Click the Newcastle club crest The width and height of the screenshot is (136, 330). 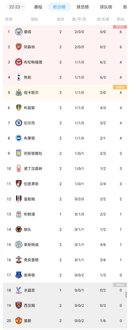click(19, 93)
